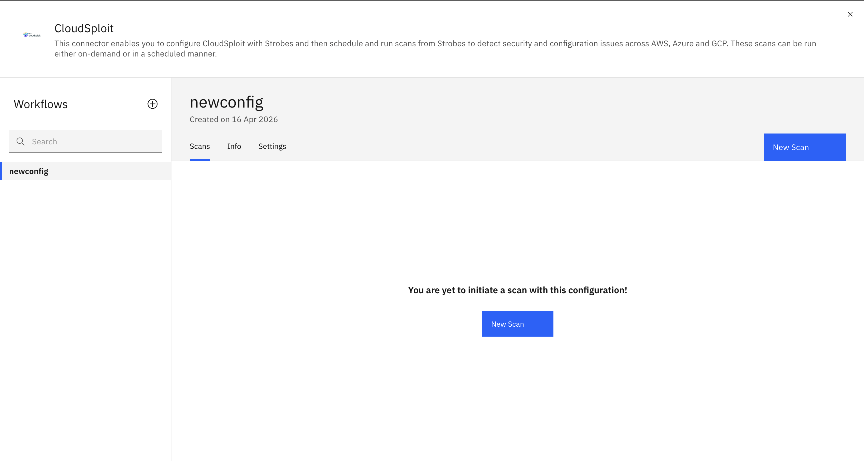This screenshot has height=461, width=864.
Task: Click the connector description paragraph
Action: click(435, 48)
